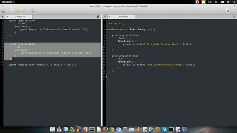The image size is (237, 133).
Task: Click the share icon in the toolbar
Action: point(228,11)
